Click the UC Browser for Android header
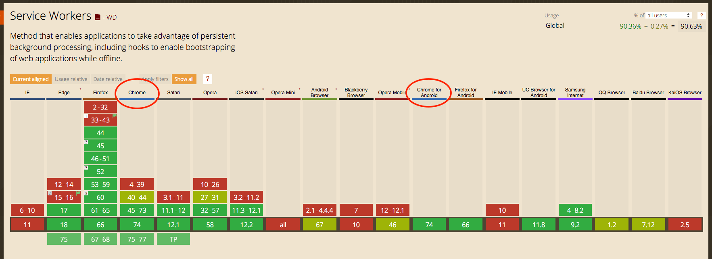This screenshot has width=712, height=259. [x=539, y=93]
